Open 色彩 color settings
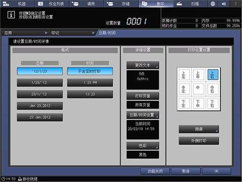 coord(143,146)
